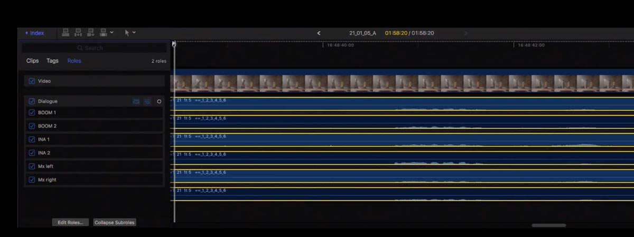Viewport: 634px width, 237px height.
Task: Click the Connect clip to primary storyline icon
Action: pyautogui.click(x=66, y=33)
